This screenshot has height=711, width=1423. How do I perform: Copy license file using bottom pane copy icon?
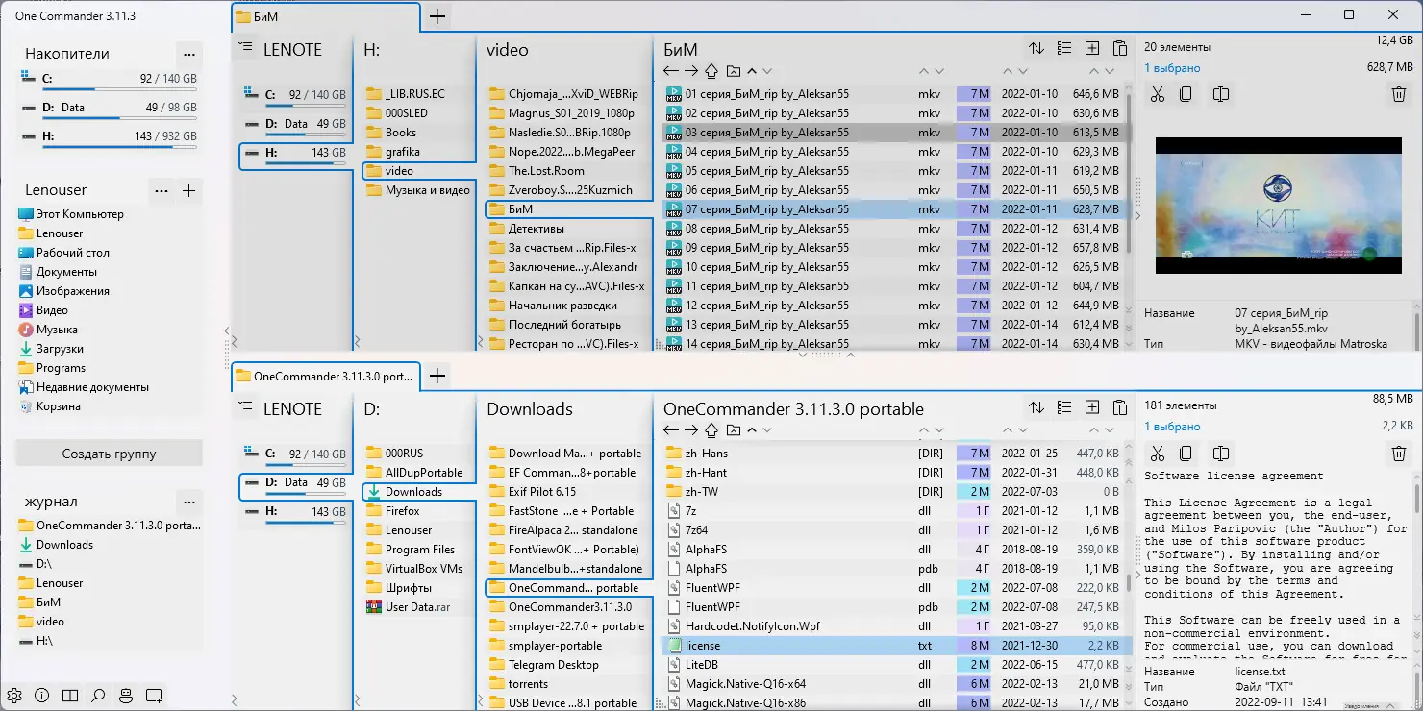click(1186, 454)
